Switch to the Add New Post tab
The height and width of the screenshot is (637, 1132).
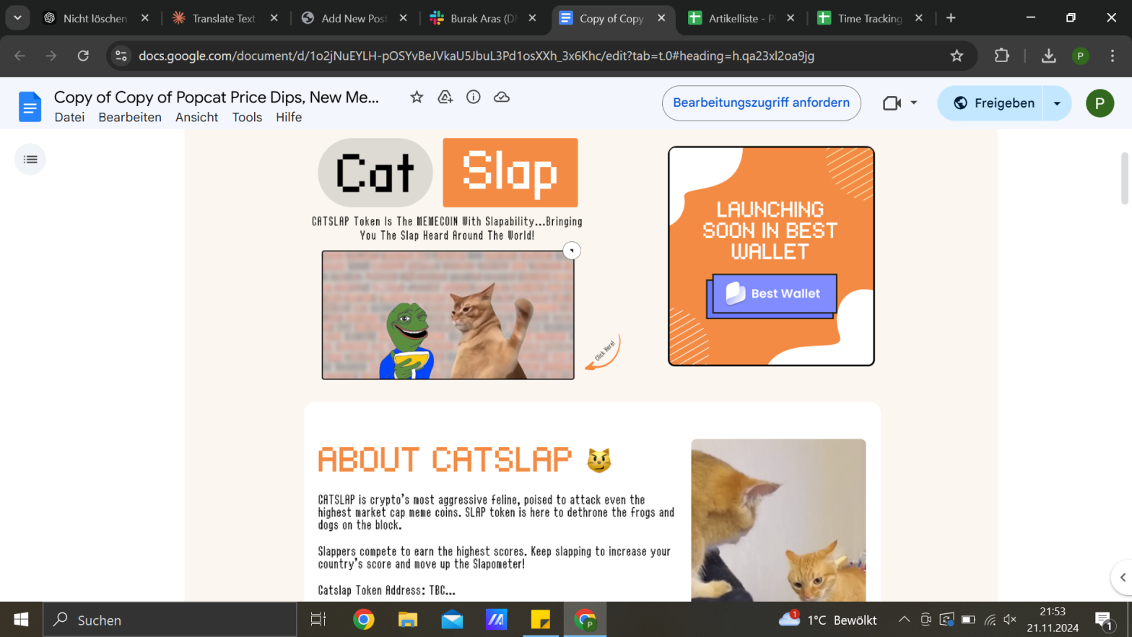[x=354, y=19]
